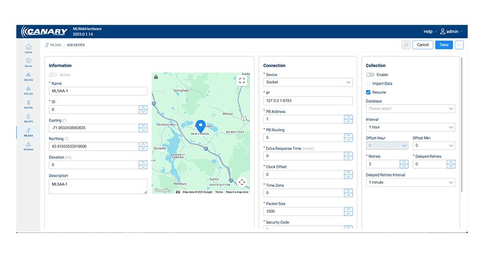Click the Save button
The width and height of the screenshot is (484, 256).
coord(444,45)
